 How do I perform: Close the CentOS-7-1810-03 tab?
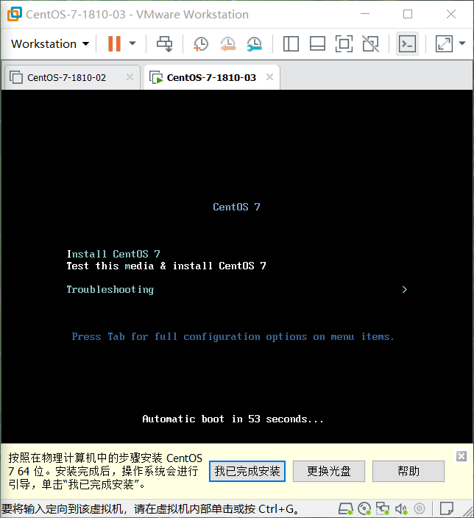point(269,77)
